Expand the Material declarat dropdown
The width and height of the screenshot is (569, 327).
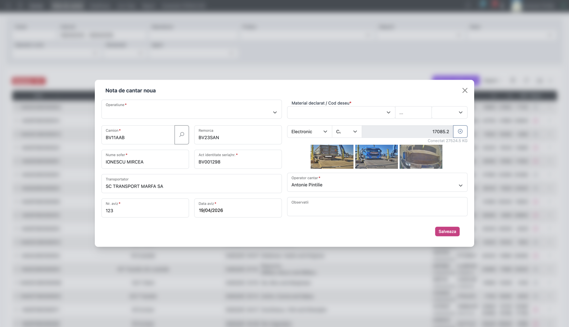pyautogui.click(x=341, y=113)
